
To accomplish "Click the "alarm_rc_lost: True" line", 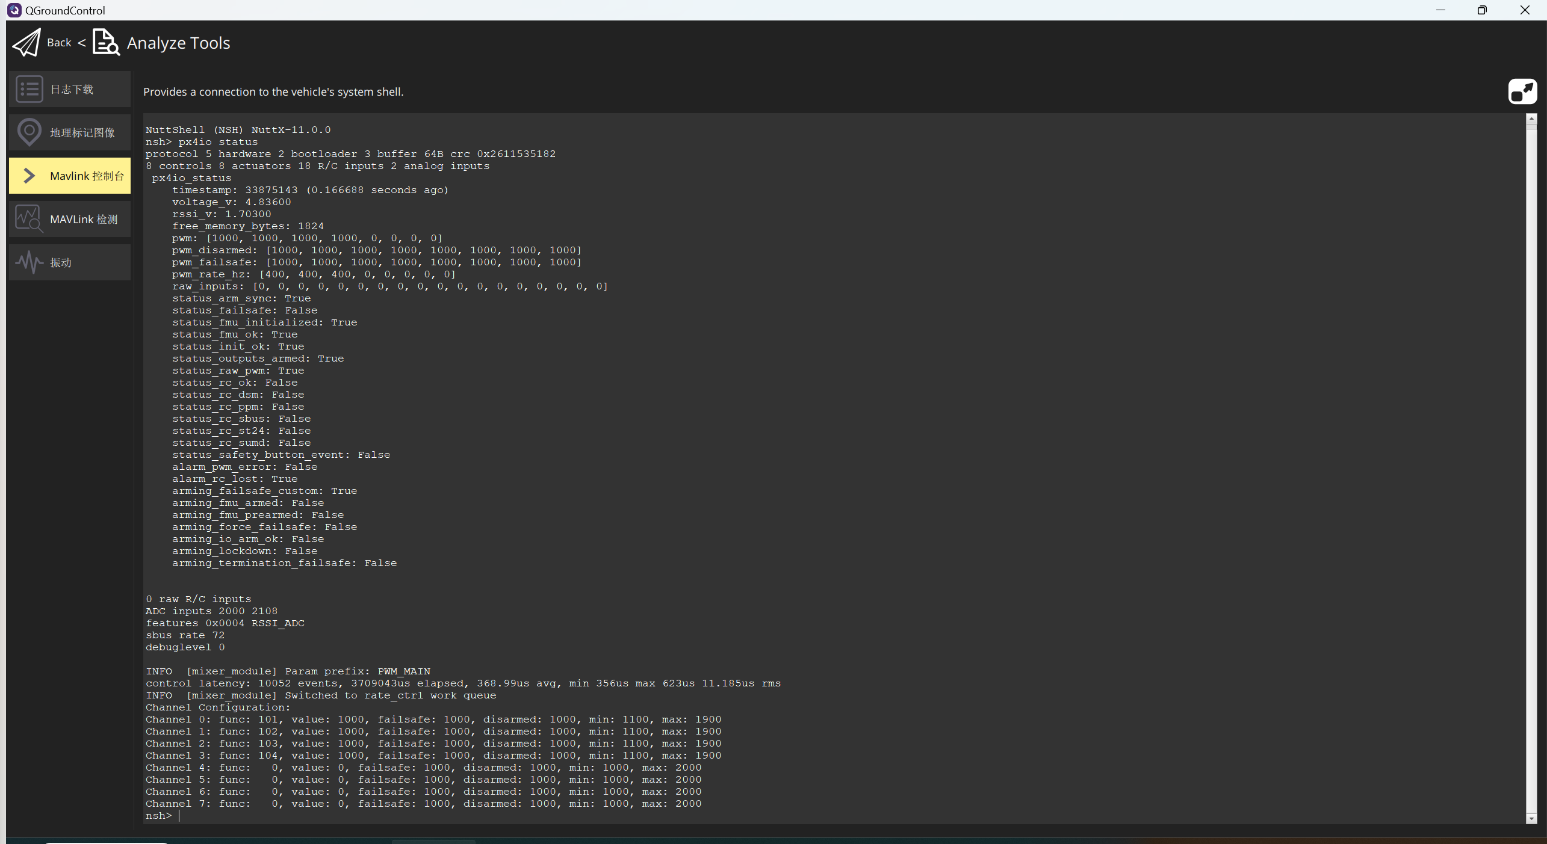I will pos(235,479).
